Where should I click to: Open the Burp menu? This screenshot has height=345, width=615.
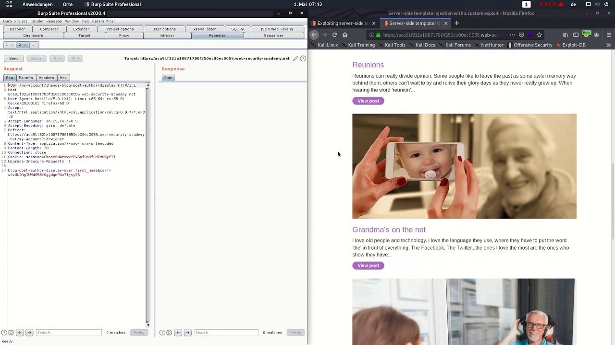(7, 21)
